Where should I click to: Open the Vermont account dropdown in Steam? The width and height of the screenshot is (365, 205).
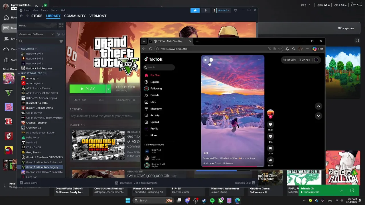click(224, 10)
